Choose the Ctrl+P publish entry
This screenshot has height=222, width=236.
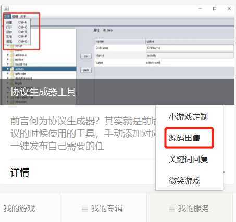pos(17,36)
